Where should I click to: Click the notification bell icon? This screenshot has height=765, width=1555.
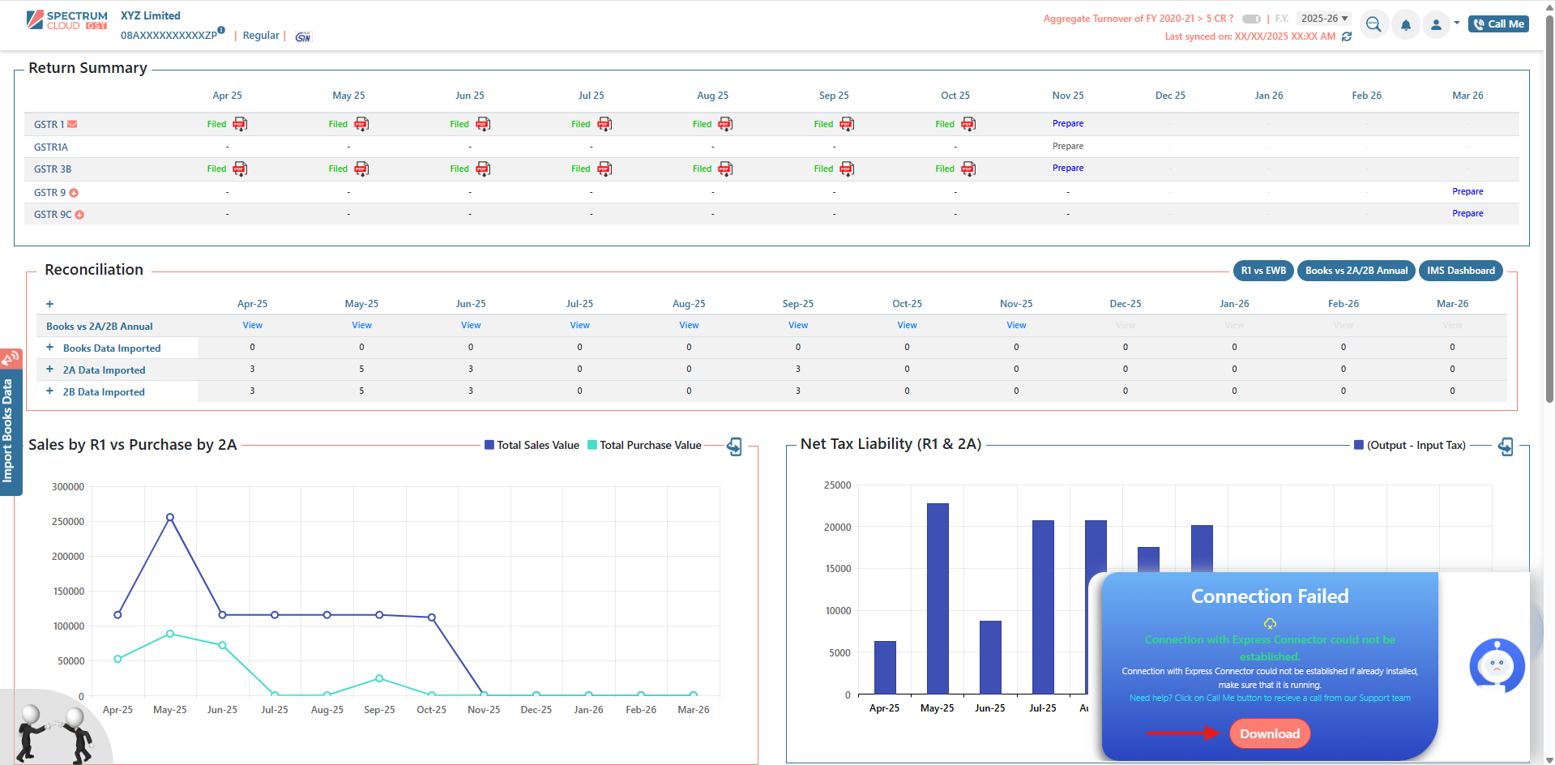(x=1405, y=24)
